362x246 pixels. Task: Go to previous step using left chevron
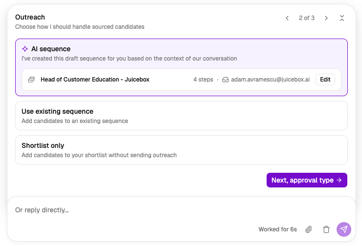click(x=287, y=18)
